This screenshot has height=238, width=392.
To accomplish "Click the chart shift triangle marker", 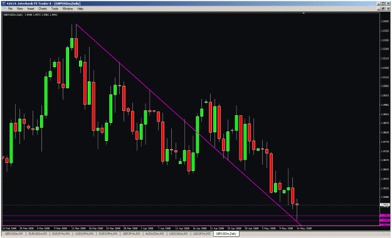I will click(x=304, y=13).
